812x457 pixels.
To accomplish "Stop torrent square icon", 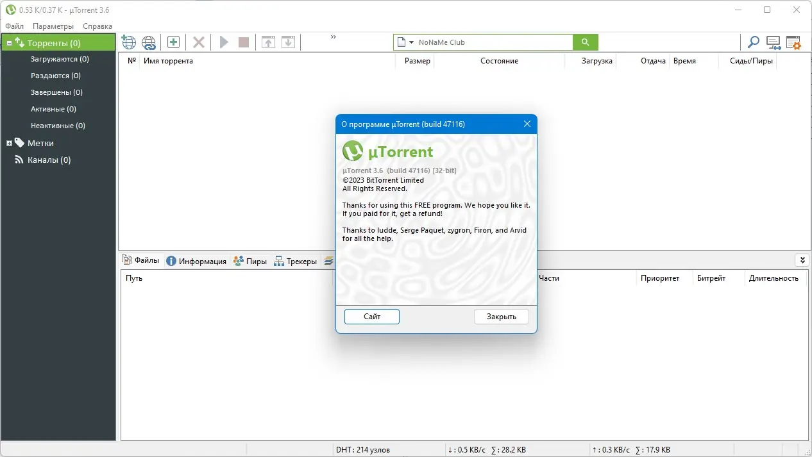I will pyautogui.click(x=244, y=42).
